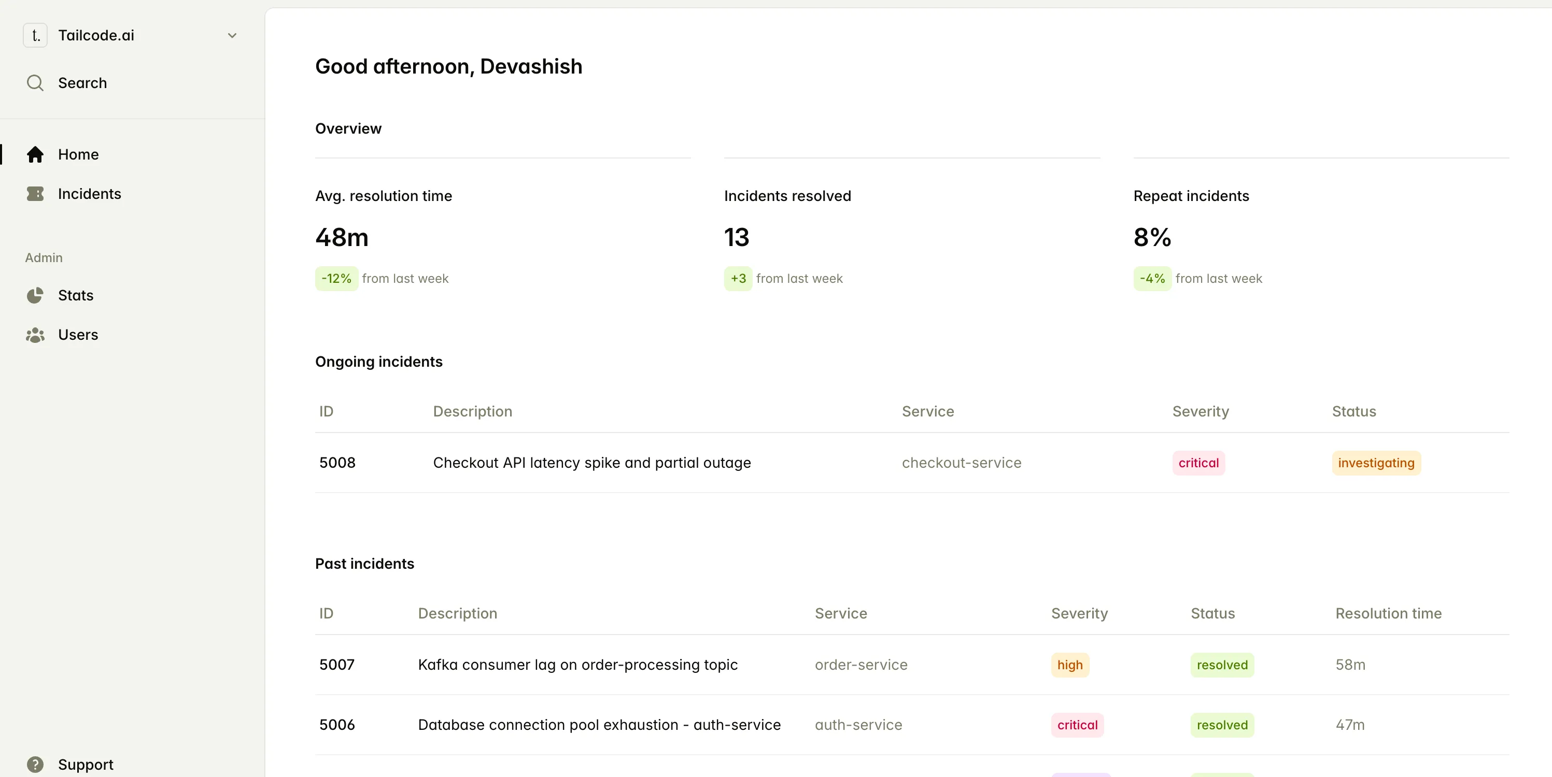Viewport: 1552px width, 777px height.
Task: Click the high severity badge on incident 5007
Action: [1069, 665]
